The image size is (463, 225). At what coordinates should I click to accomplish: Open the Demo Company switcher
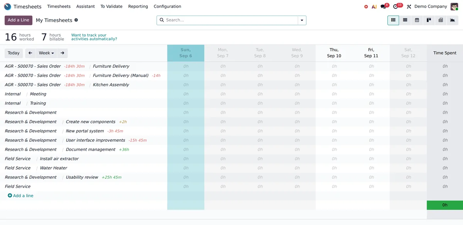click(431, 7)
